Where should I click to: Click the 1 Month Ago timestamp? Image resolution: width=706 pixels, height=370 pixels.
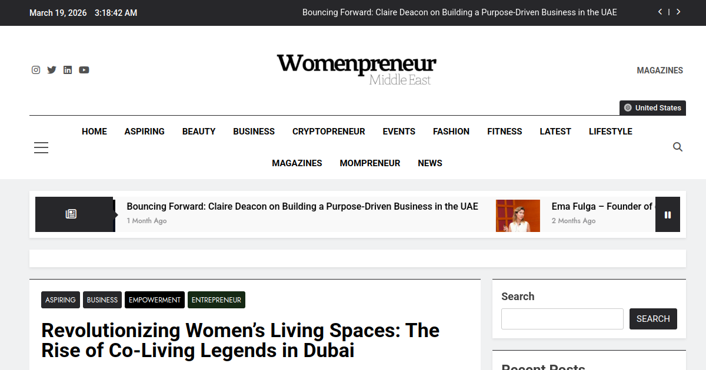coord(147,221)
